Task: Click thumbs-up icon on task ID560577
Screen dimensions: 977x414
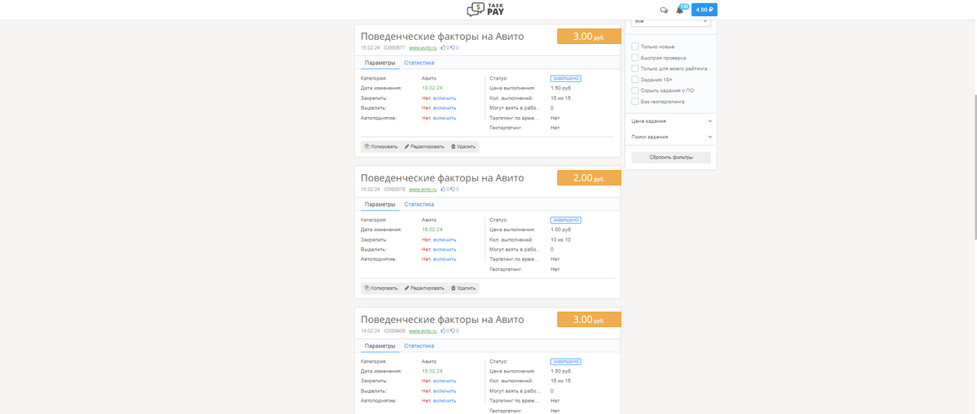Action: click(x=444, y=48)
